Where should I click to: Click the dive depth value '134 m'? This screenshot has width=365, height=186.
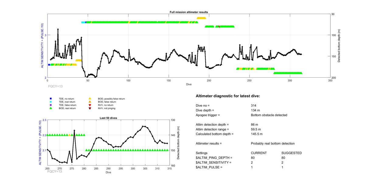click(255, 110)
